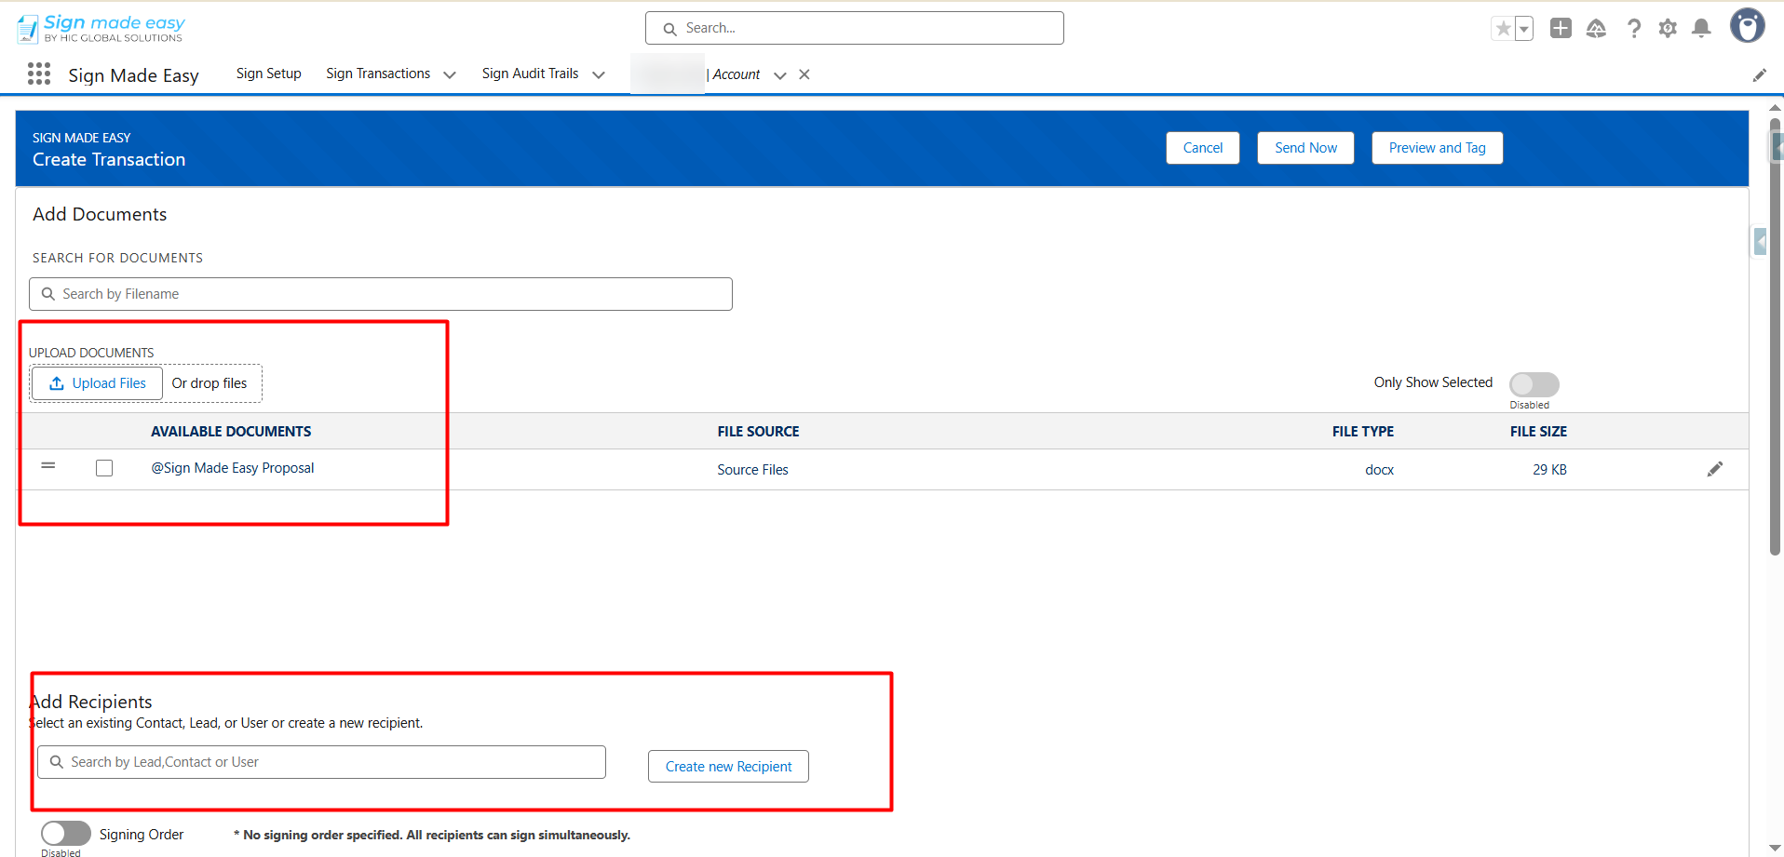Expand the Sign Transactions dropdown arrow

click(450, 75)
